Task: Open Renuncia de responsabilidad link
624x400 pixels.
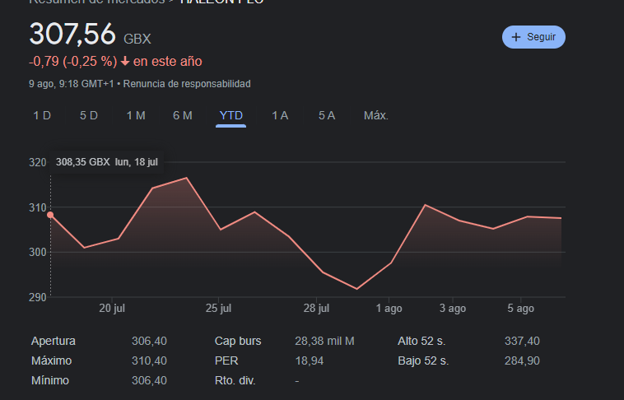Action: pos(187,84)
